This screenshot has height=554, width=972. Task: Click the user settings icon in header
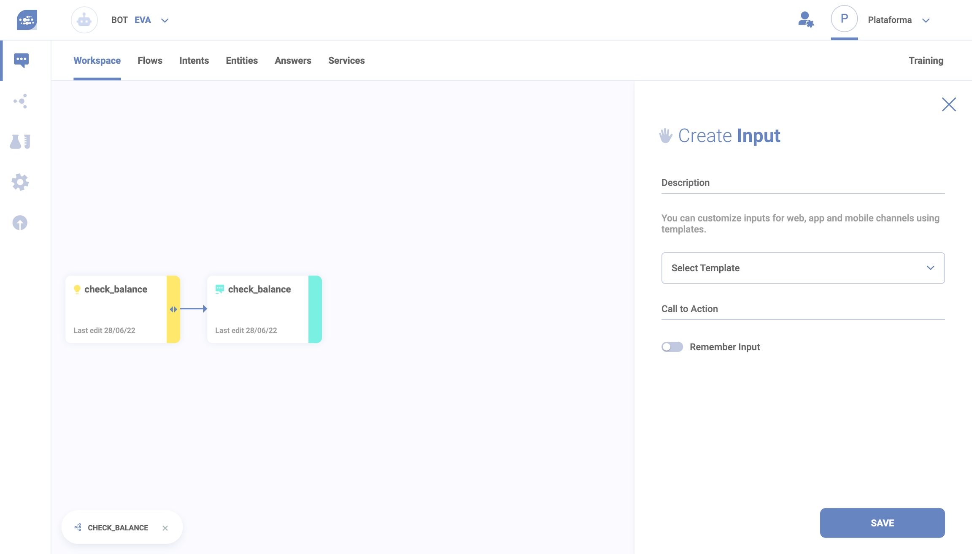805,20
